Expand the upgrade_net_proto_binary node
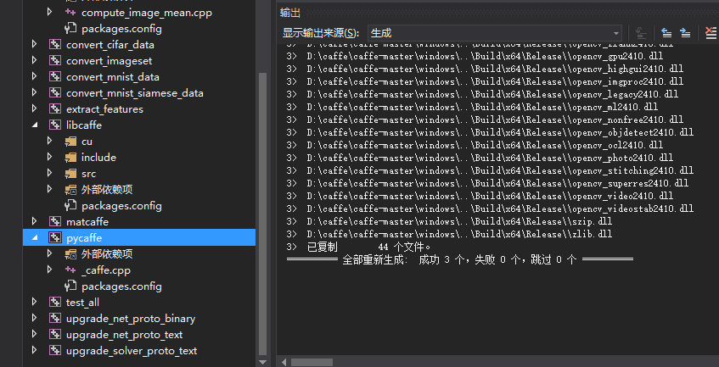The image size is (719, 367). 35,318
